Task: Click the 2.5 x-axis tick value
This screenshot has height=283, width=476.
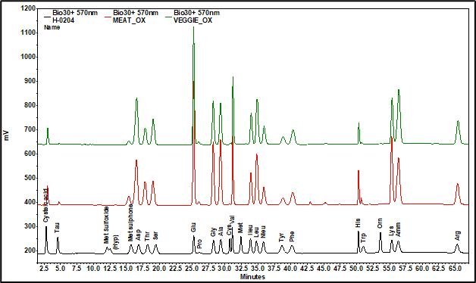Action: (44, 268)
